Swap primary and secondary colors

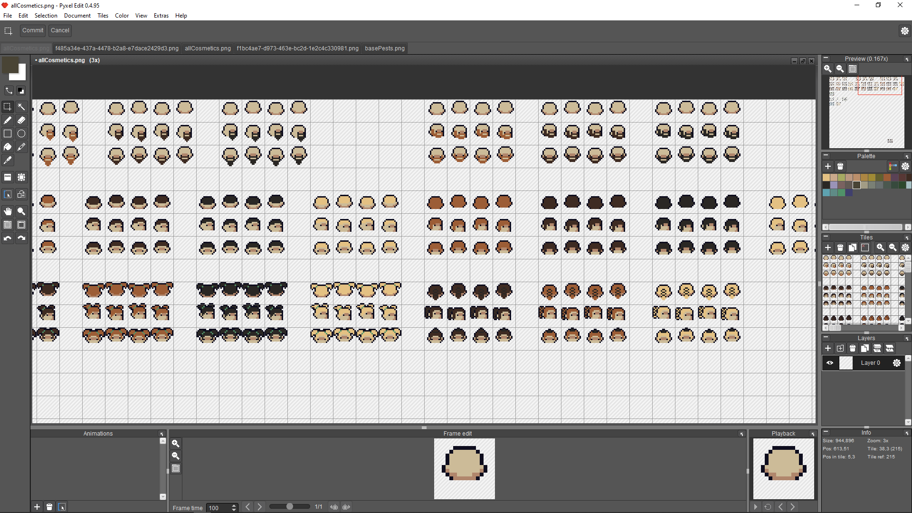[x=9, y=90]
